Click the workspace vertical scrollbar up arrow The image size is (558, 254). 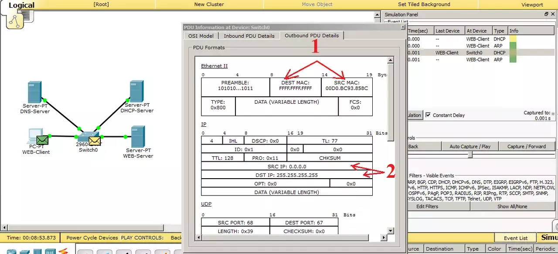click(x=378, y=14)
